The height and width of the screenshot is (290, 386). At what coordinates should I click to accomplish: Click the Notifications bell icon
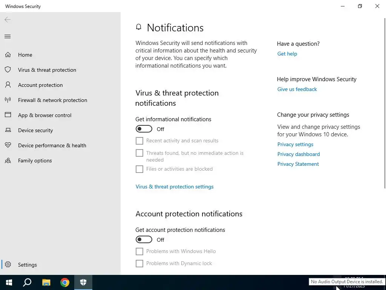(139, 27)
